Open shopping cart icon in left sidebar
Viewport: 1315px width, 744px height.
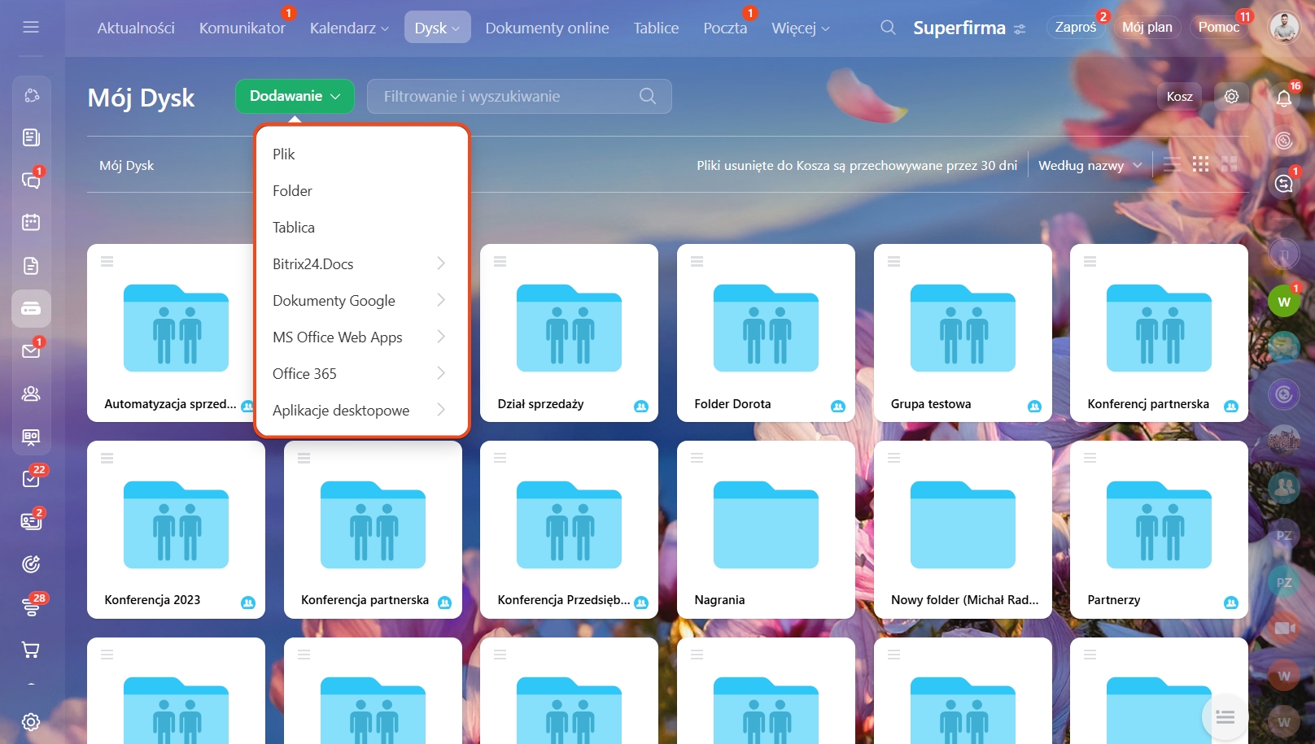[31, 650]
